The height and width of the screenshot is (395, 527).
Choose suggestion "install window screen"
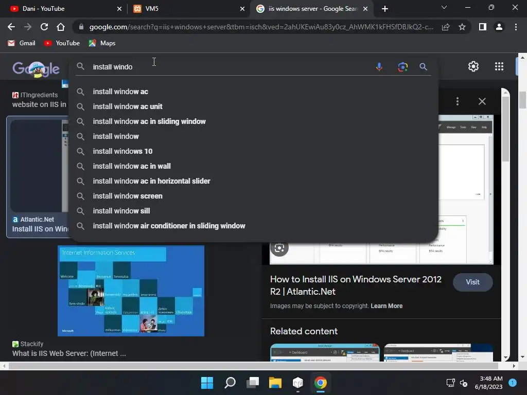point(253,196)
